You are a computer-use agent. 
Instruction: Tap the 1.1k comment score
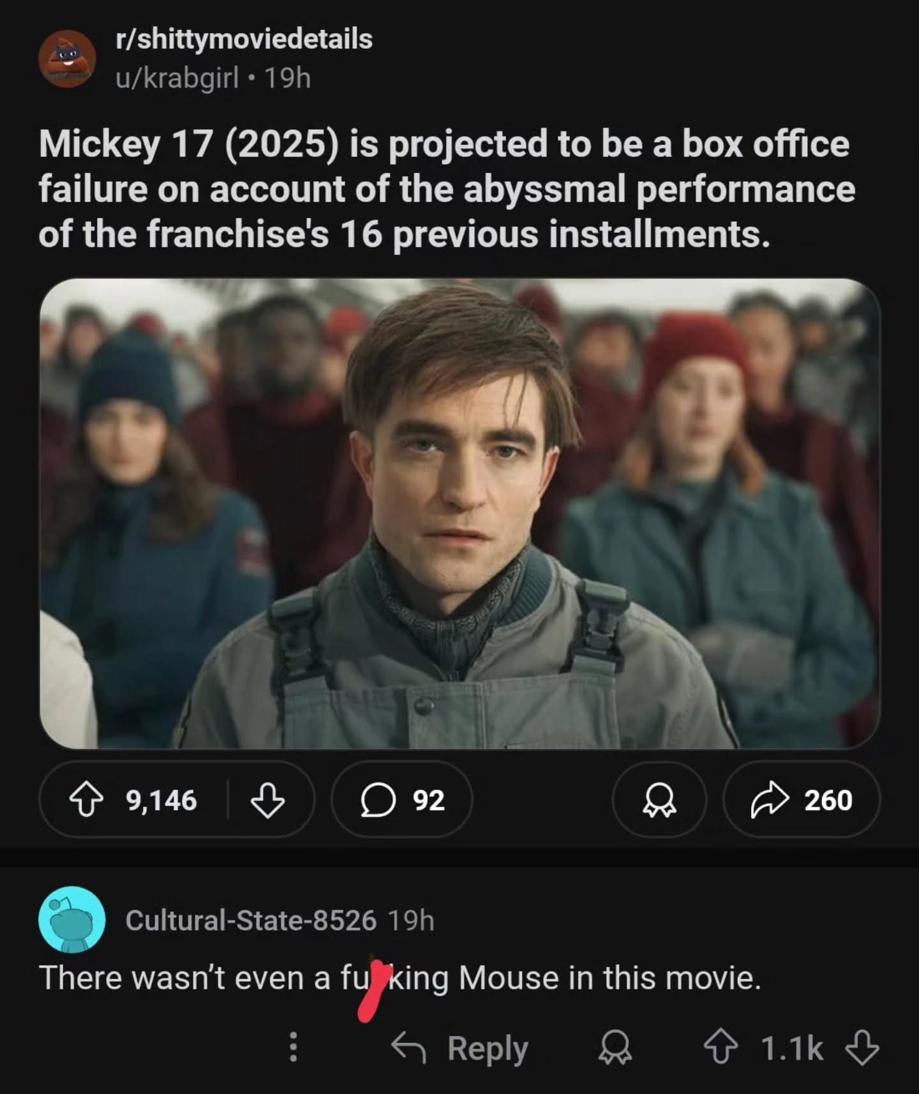792,1048
